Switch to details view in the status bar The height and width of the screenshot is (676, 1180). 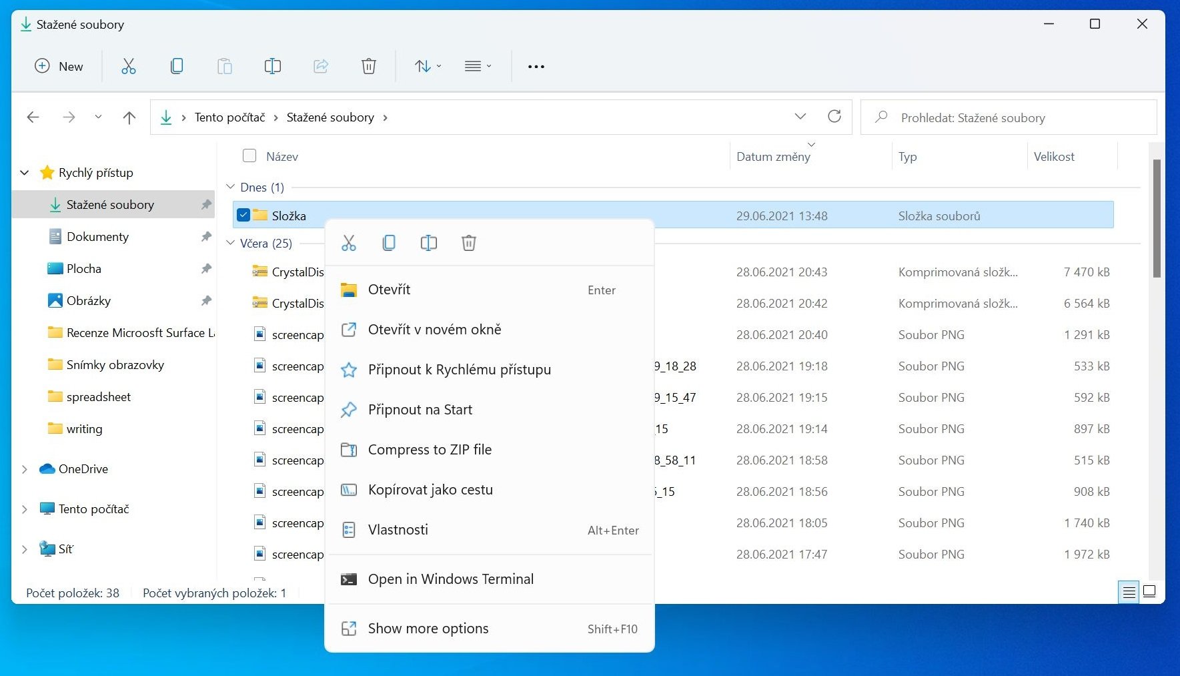(1129, 592)
